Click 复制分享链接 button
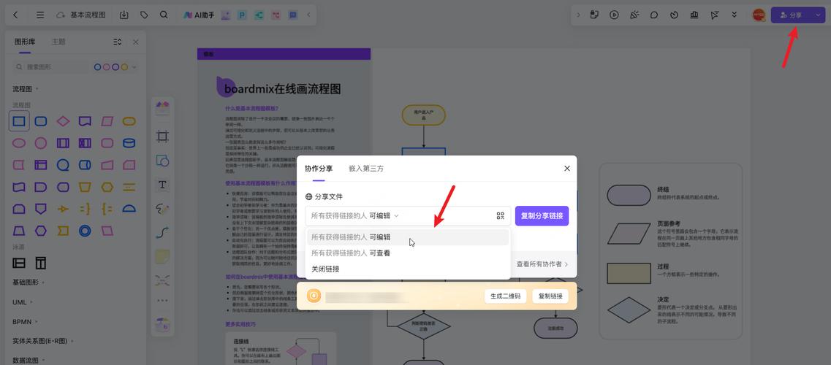 coord(542,216)
